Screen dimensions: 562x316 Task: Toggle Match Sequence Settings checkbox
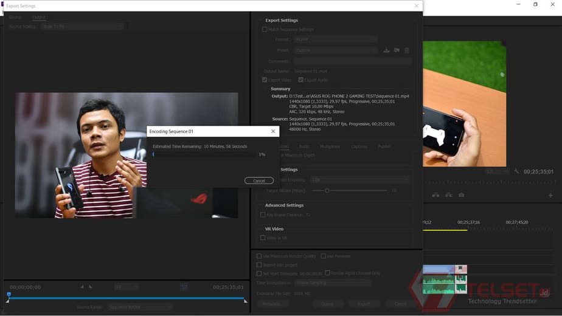tap(265, 29)
